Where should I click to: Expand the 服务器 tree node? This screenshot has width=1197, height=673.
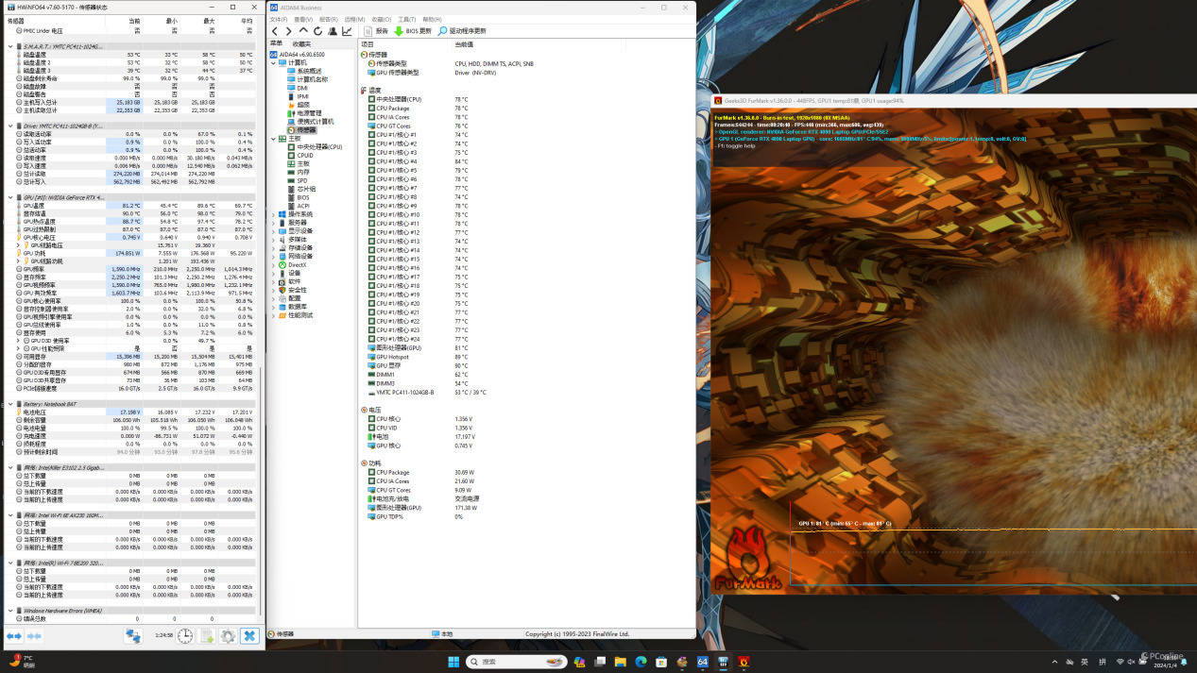tap(273, 223)
